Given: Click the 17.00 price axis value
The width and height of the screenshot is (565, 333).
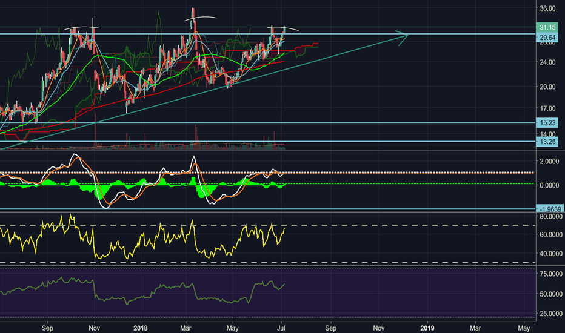Looking at the screenshot, I should (547, 108).
